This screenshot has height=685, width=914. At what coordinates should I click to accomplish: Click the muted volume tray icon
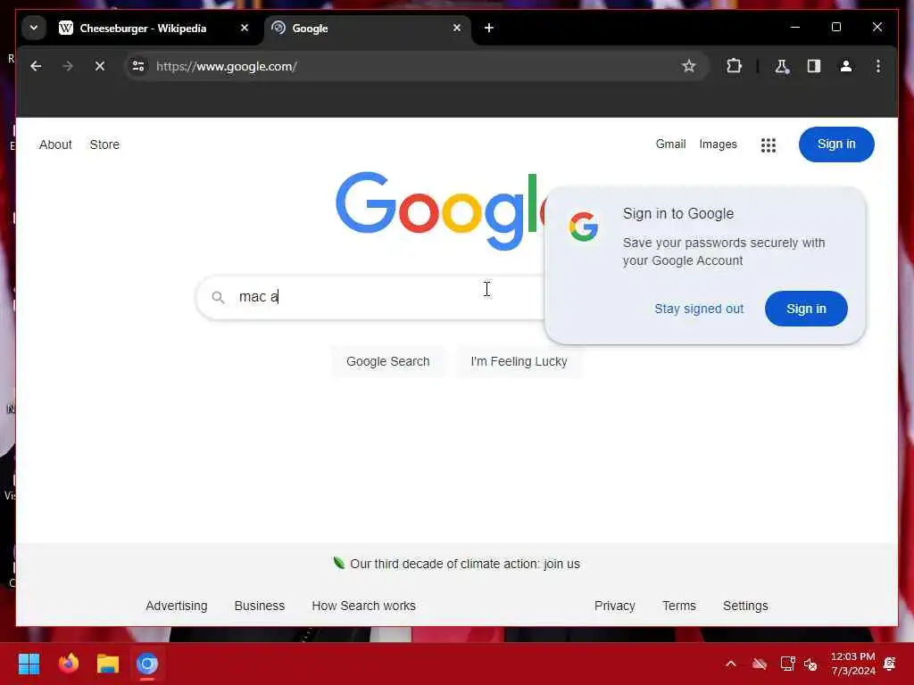click(x=810, y=664)
